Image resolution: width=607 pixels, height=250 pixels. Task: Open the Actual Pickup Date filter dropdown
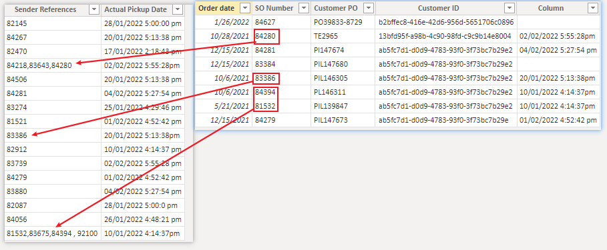click(178, 9)
